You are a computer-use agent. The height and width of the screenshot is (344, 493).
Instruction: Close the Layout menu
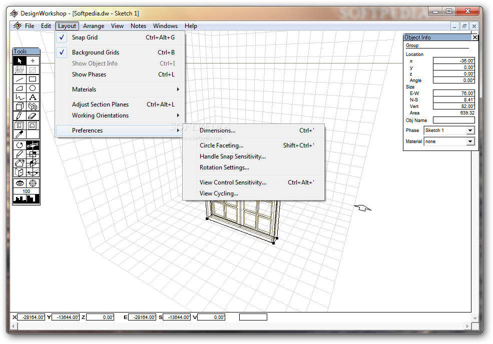(x=67, y=26)
